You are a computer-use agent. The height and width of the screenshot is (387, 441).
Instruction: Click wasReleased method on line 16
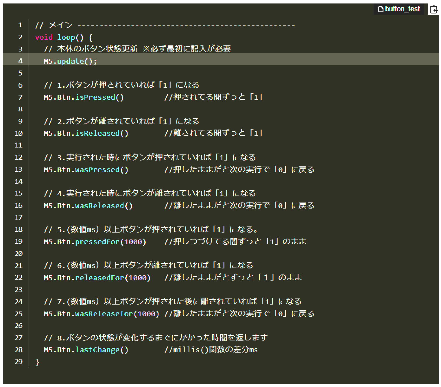coord(99,206)
